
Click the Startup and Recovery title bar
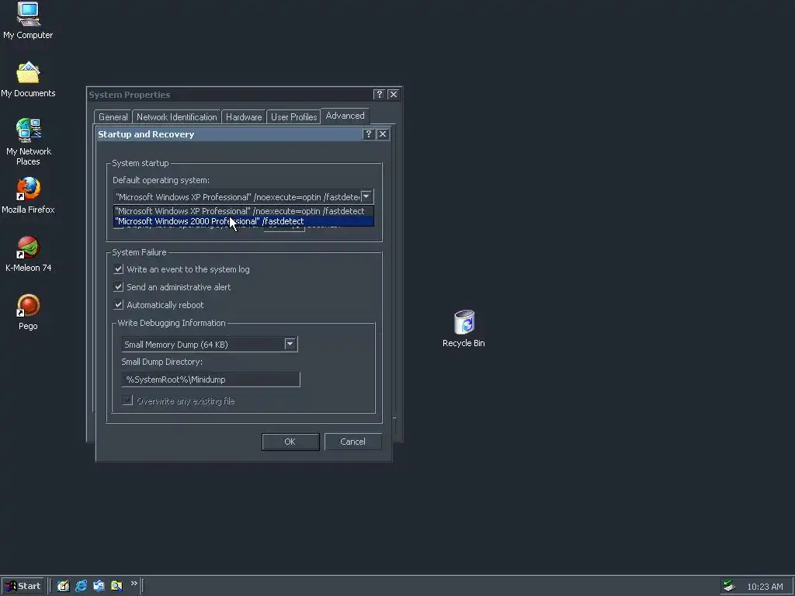(228, 133)
